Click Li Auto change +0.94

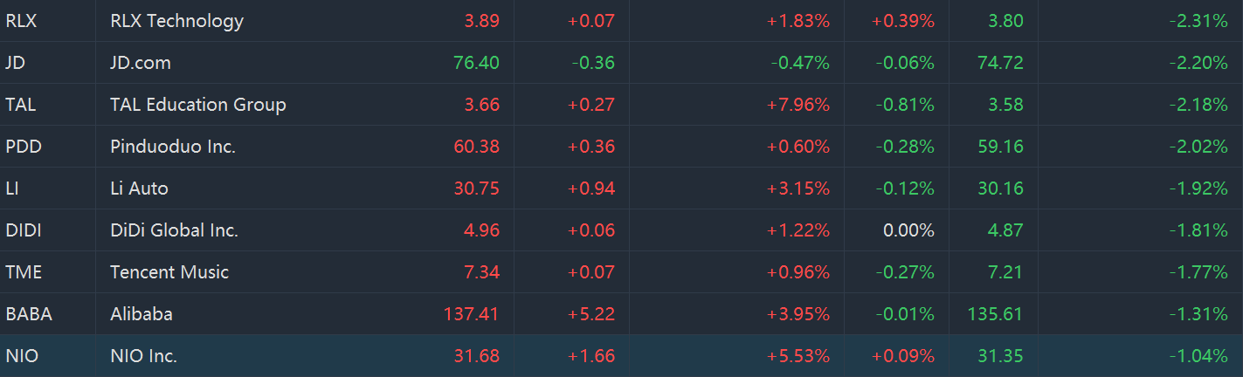tap(591, 188)
